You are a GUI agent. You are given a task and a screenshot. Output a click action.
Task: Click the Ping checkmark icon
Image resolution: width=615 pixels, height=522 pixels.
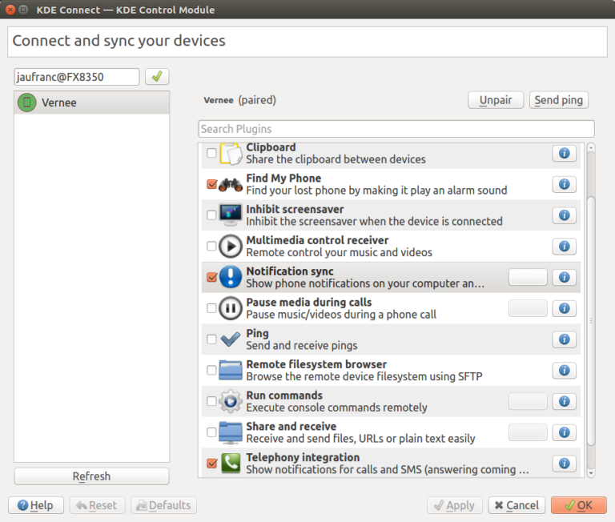(231, 339)
